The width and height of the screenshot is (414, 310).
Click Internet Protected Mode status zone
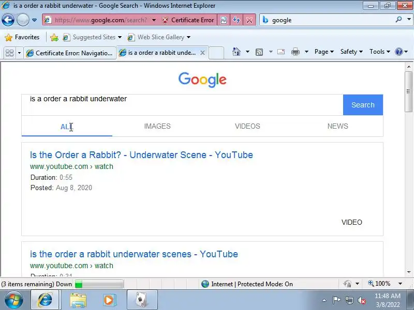click(x=247, y=284)
